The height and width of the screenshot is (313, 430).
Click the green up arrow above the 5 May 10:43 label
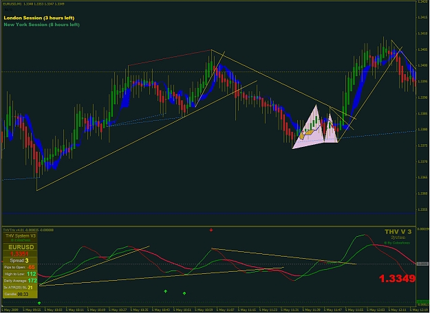point(165,292)
